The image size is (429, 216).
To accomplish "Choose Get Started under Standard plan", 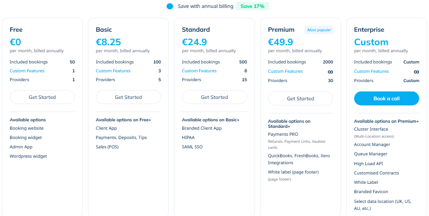I will (x=214, y=97).
